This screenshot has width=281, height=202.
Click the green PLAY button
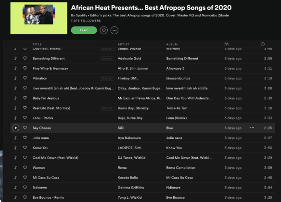tap(84, 30)
